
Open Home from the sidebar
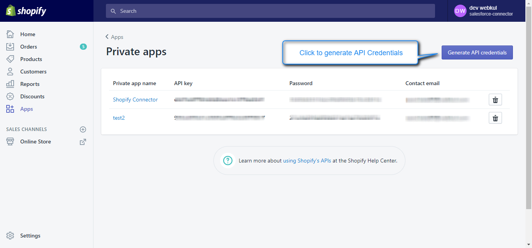click(x=27, y=34)
